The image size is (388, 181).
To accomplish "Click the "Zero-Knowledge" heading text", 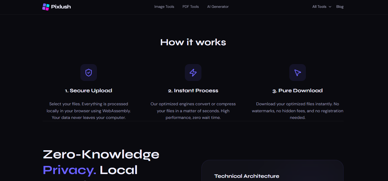I will point(101,155).
